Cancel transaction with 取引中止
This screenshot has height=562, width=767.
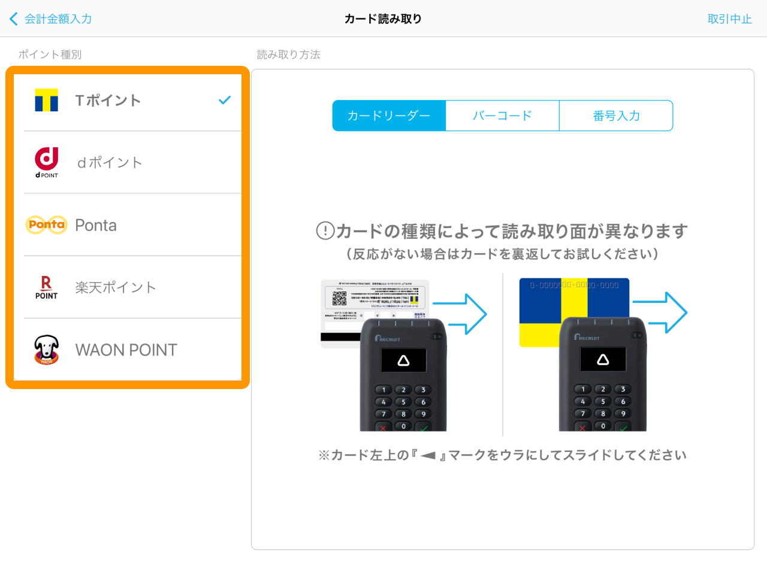(730, 19)
